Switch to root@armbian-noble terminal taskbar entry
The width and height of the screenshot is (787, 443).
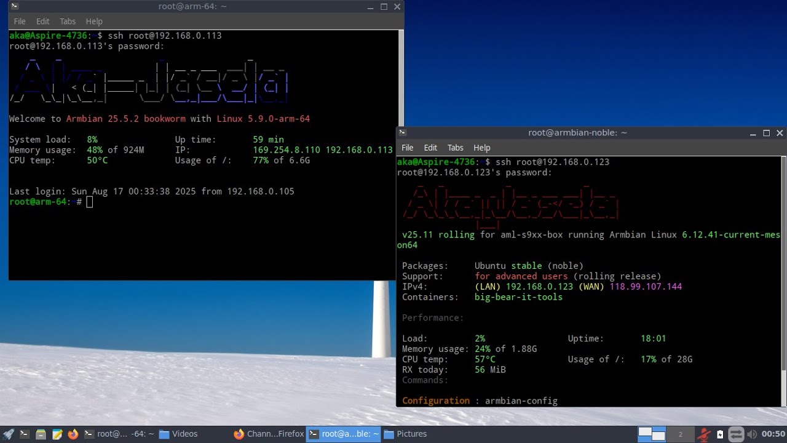344,434
